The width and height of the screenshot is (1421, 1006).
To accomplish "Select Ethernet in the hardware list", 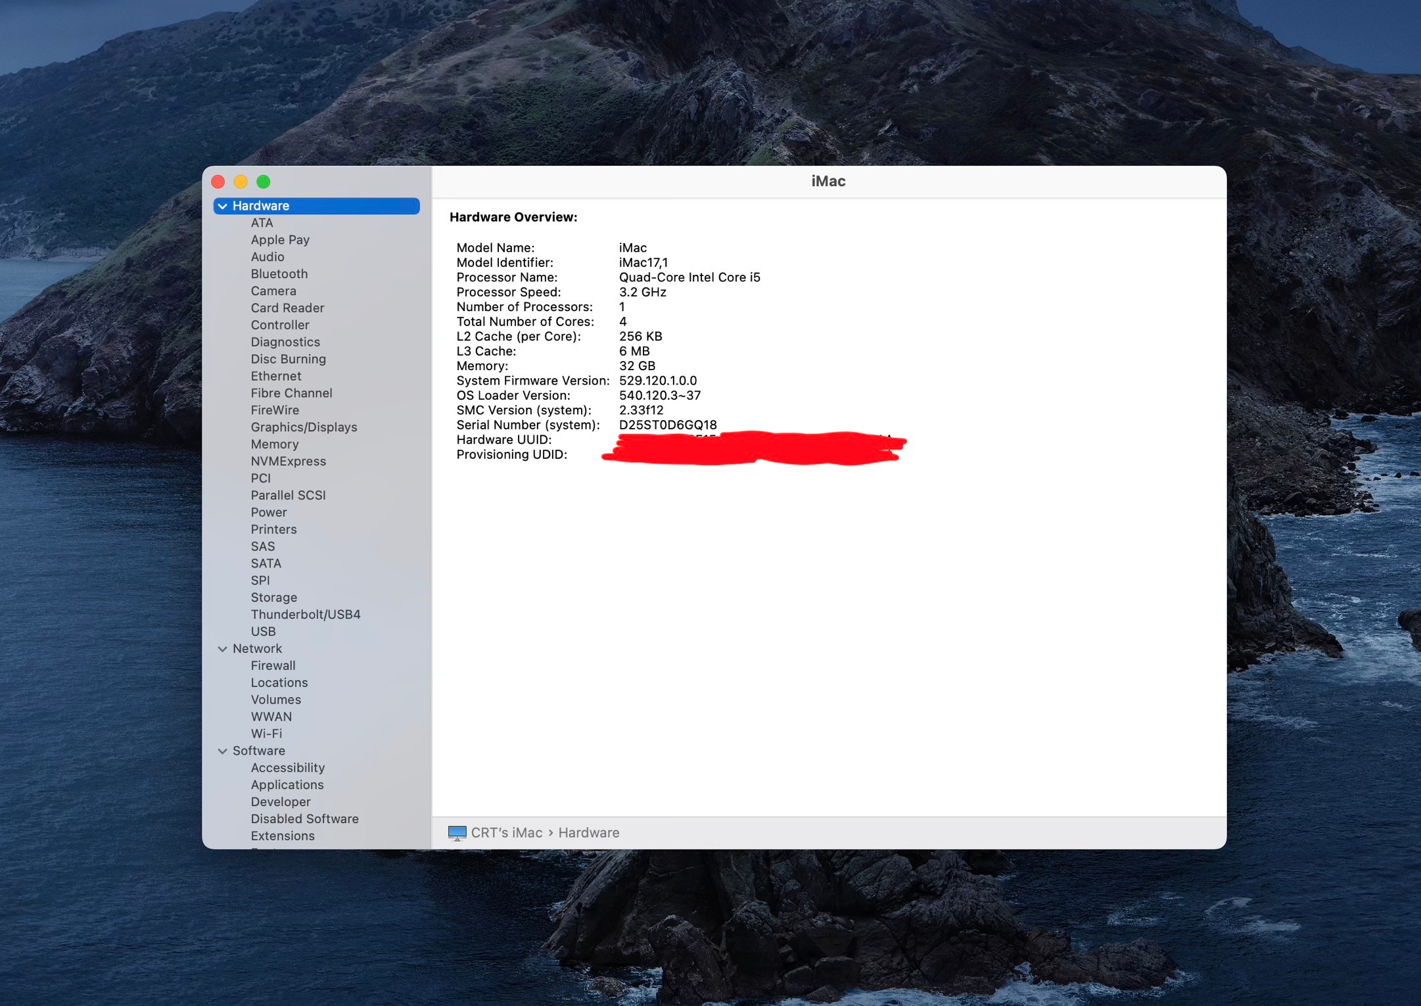I will tap(276, 376).
